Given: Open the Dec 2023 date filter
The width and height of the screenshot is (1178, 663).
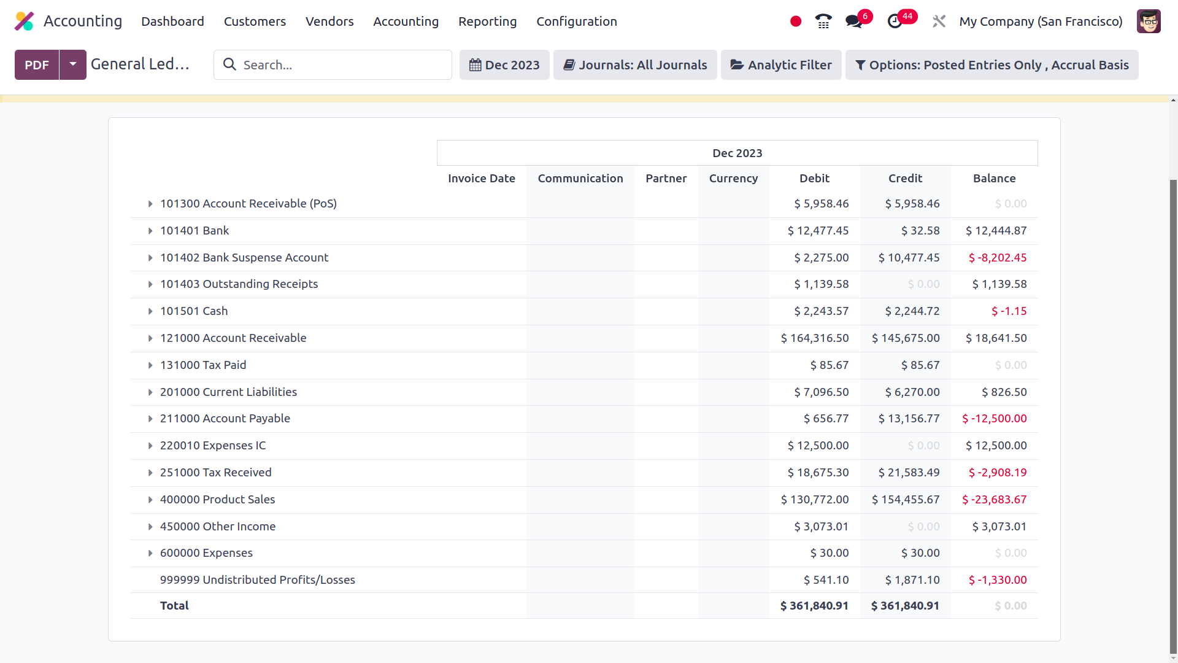Looking at the screenshot, I should (x=504, y=64).
